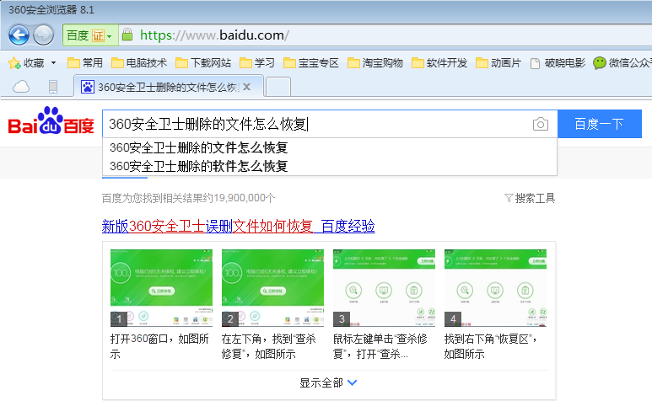This screenshot has height=401, width=652.
Task: Open 搜索工具 search tools filter
Action: (x=530, y=199)
